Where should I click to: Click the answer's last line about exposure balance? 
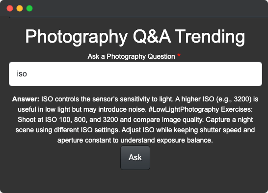click(x=135, y=140)
